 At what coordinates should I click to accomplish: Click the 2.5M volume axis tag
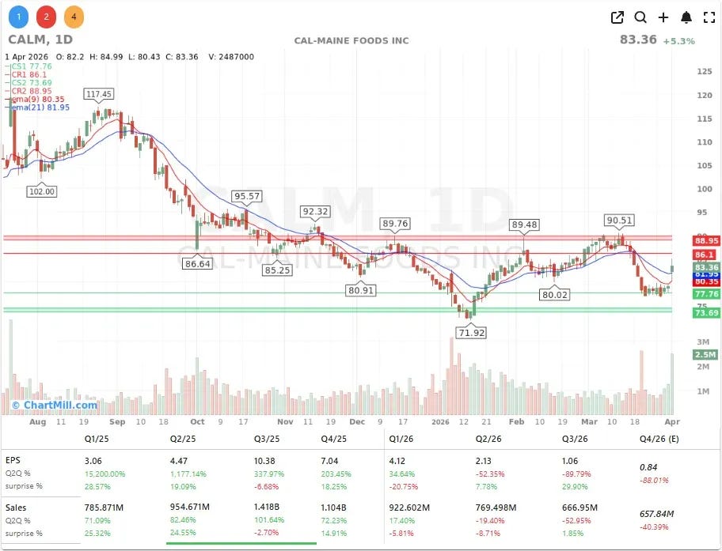point(705,355)
